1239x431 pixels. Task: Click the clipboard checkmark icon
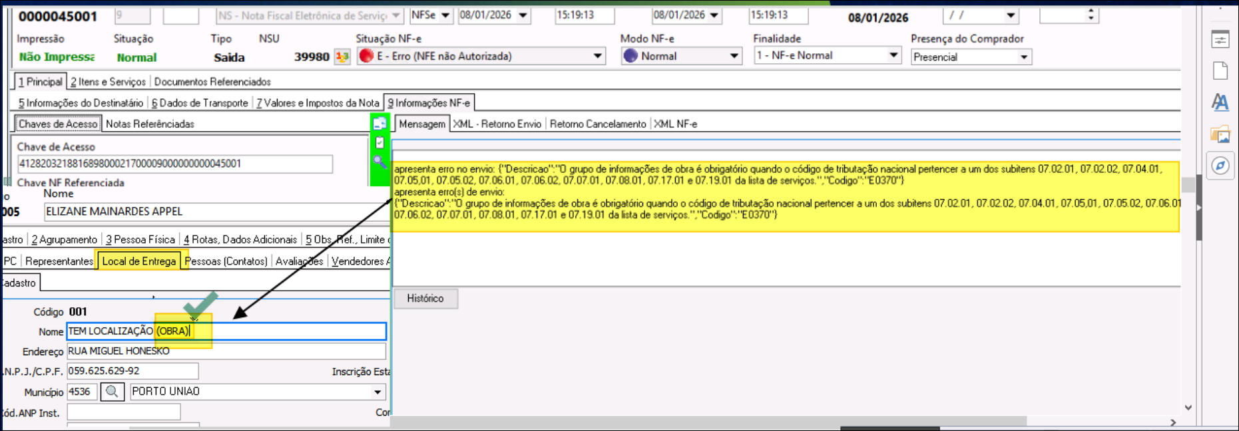pos(379,142)
